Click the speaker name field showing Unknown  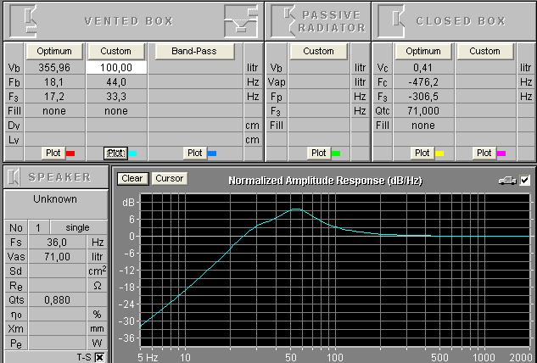[x=54, y=199]
